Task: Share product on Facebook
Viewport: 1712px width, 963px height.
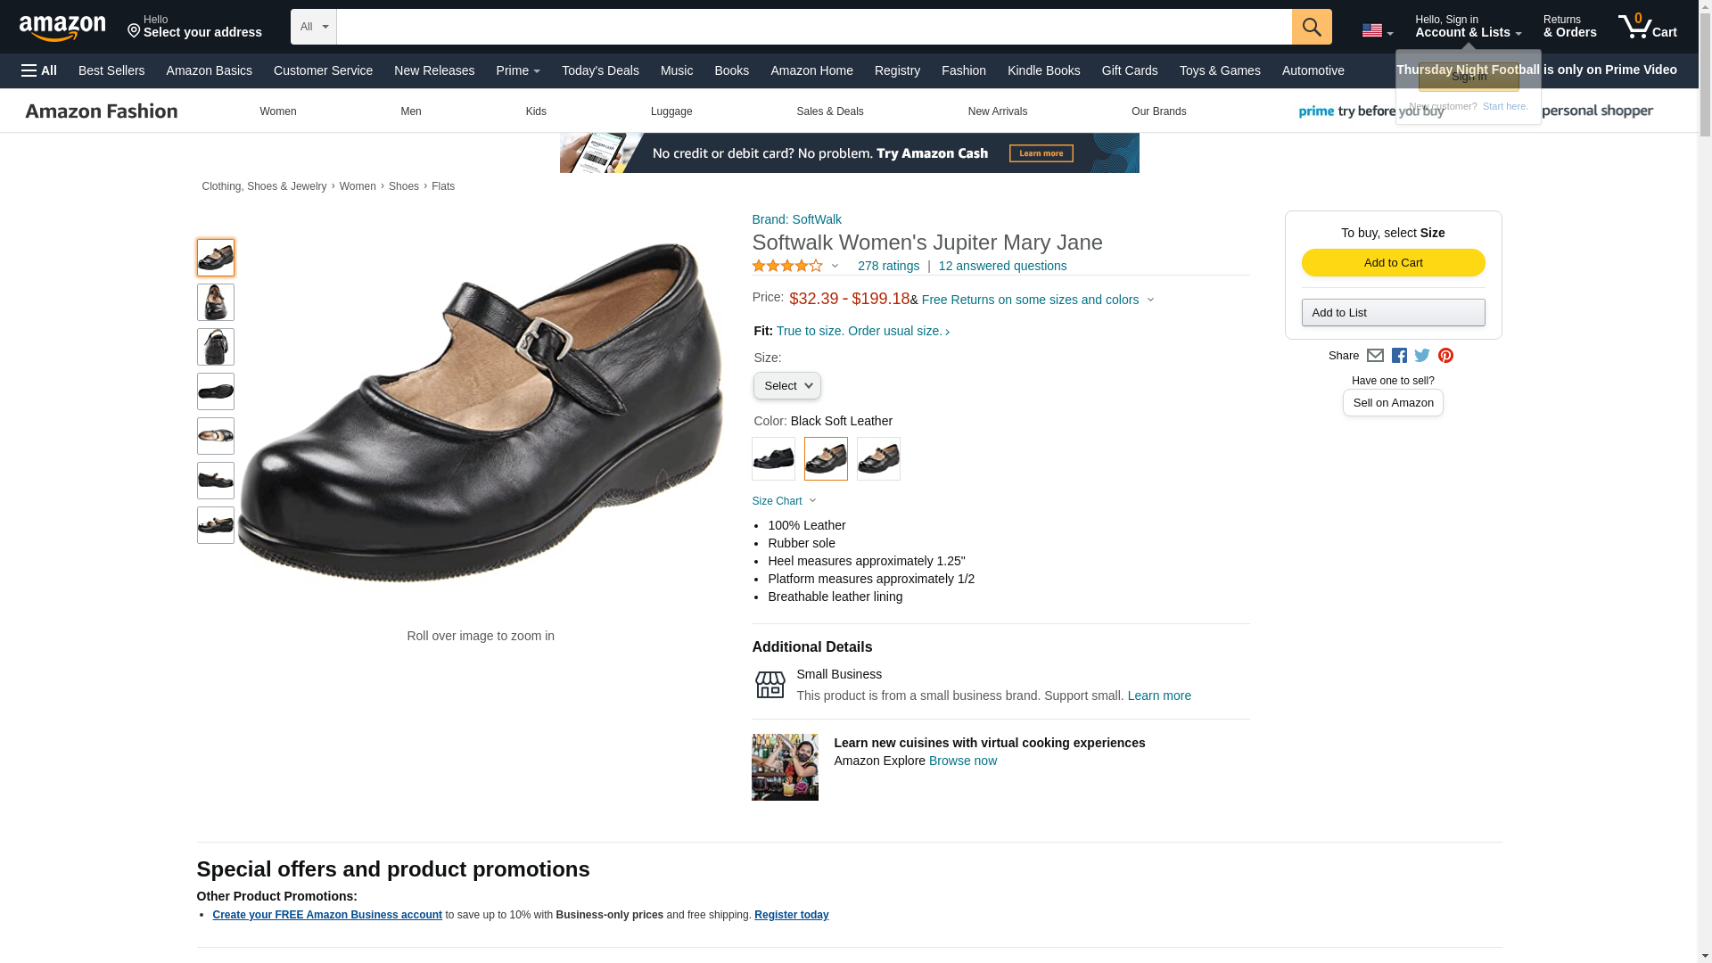Action: [x=1399, y=356]
